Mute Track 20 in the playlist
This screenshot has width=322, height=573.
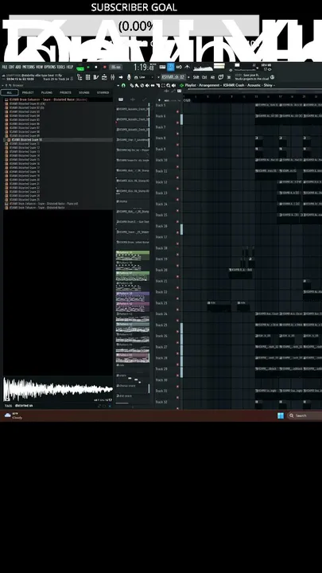tap(178, 276)
